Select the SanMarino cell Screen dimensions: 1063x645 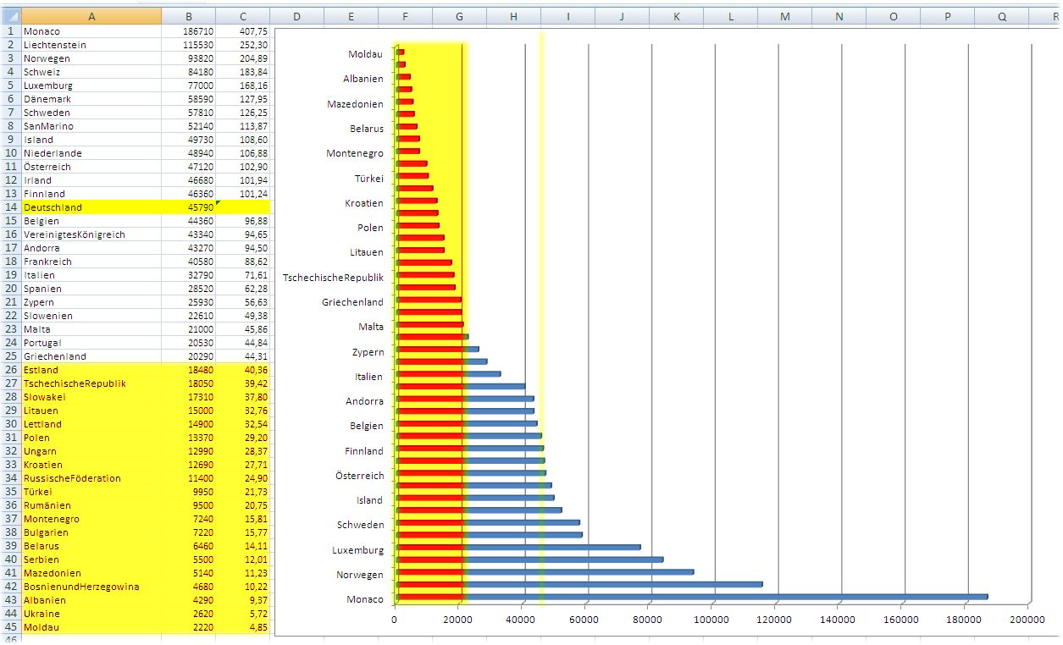coord(91,126)
